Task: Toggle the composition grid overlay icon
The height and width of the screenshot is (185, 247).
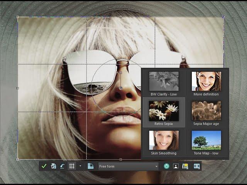Action: click(x=72, y=166)
